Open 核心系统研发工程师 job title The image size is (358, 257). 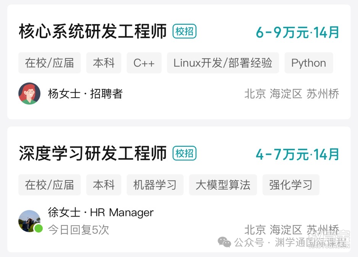pos(93,31)
